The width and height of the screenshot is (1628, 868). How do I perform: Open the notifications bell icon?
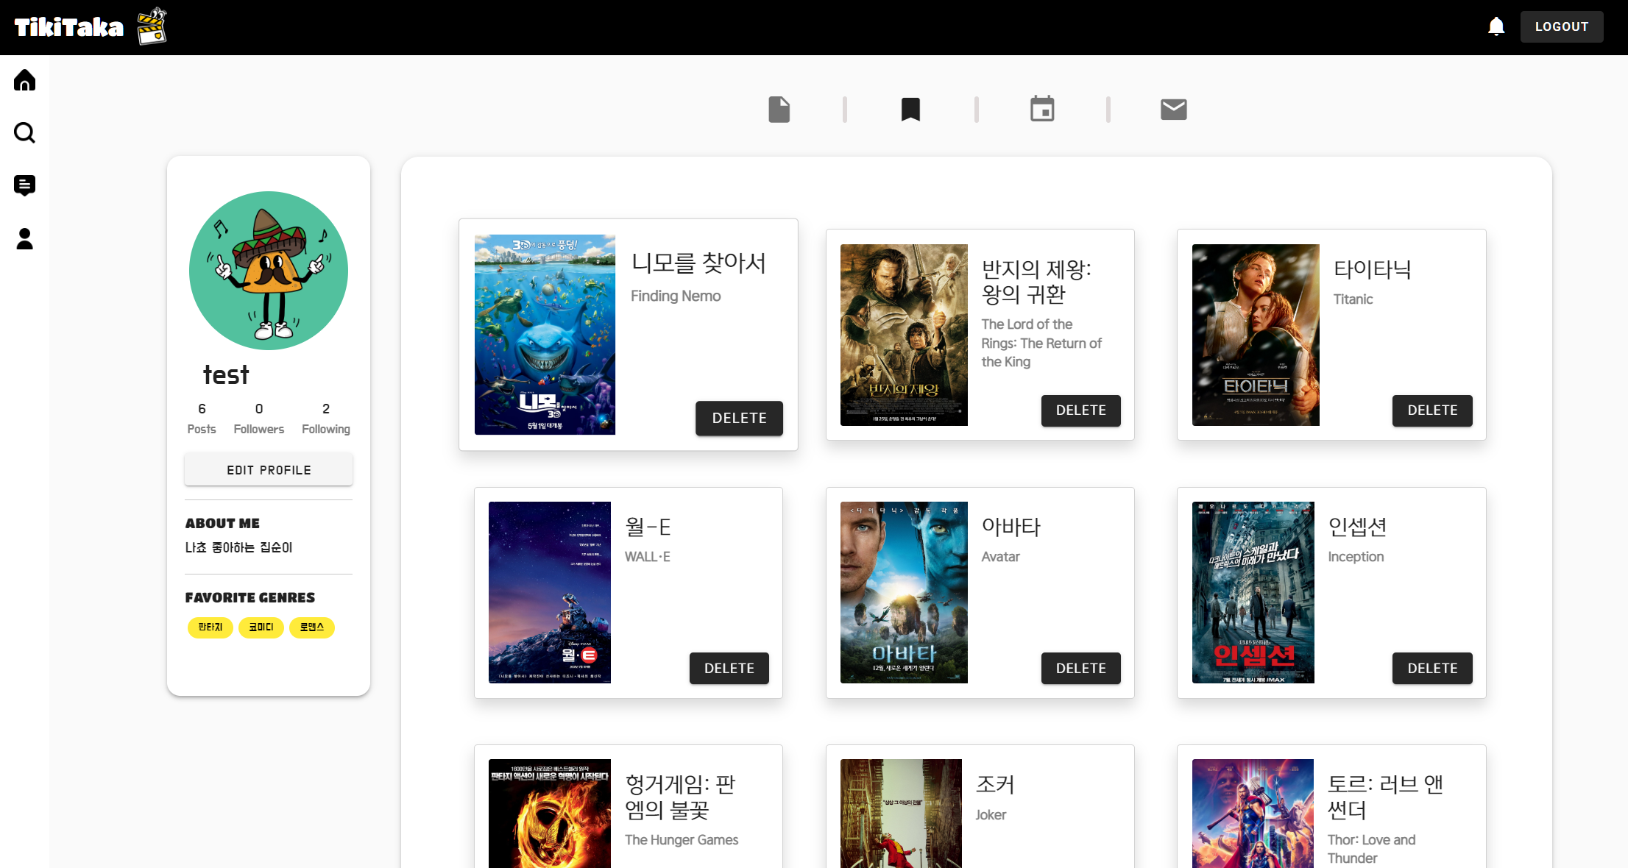[x=1496, y=26]
